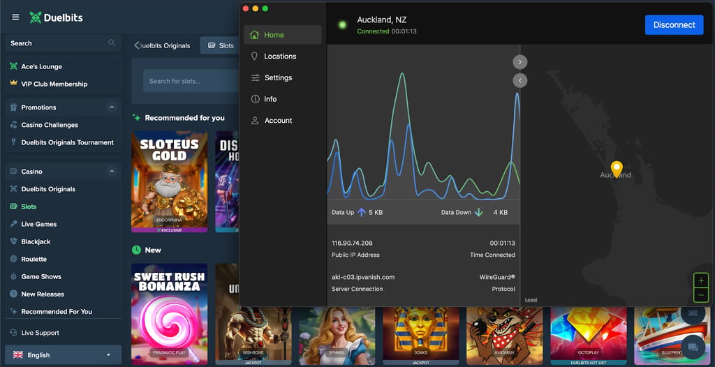Open the Sloteus Gold game
The width and height of the screenshot is (715, 367).
(169, 182)
